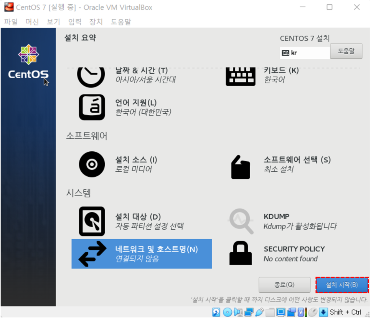Click the USB devices status icon
The height and width of the screenshot is (318, 371).
pos(260,312)
